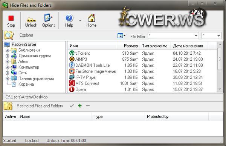Click the C:\Users\Artem\Desktop path text
Viewport: 226px width, 146px height.
pos(26,97)
